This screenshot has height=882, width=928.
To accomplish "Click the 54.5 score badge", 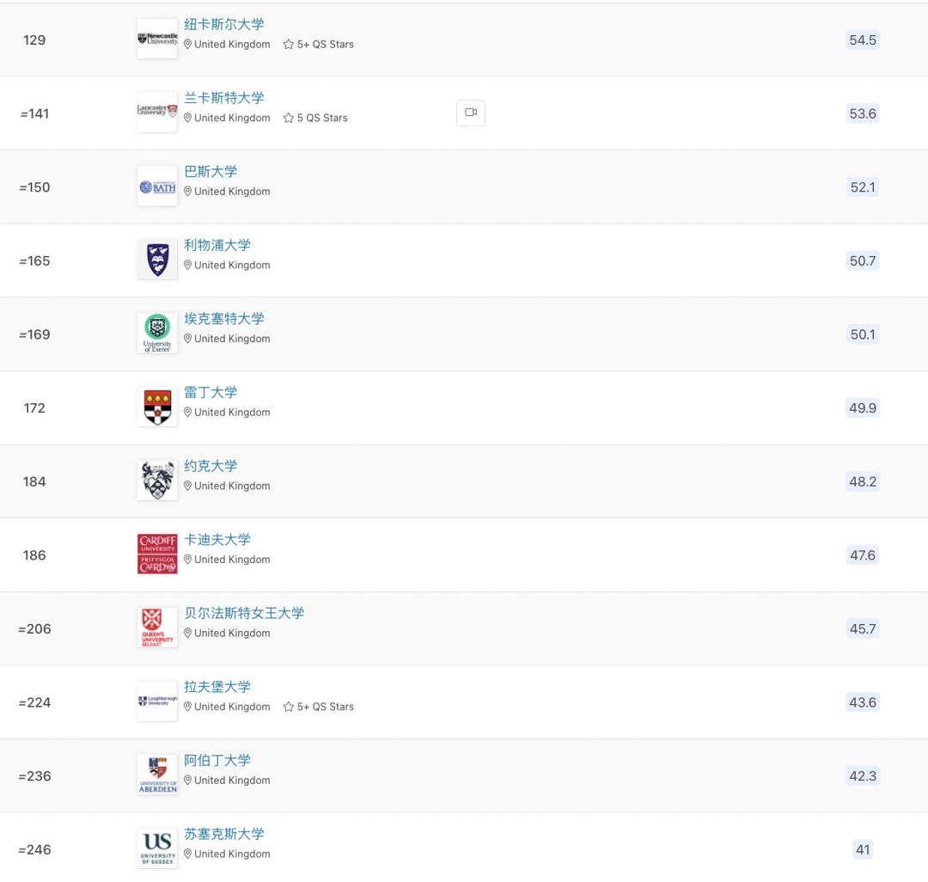I will pos(863,40).
